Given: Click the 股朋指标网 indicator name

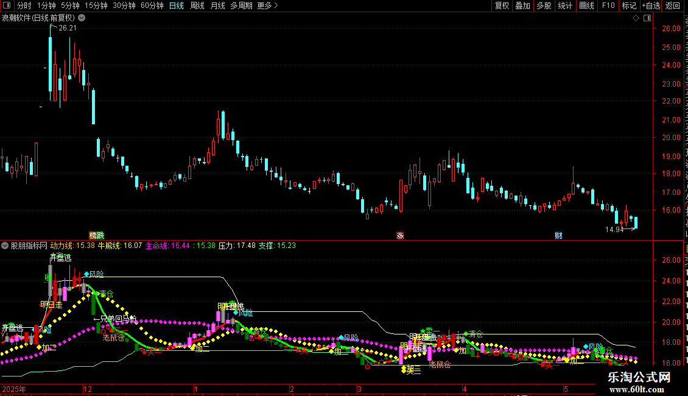Looking at the screenshot, I should pos(29,246).
